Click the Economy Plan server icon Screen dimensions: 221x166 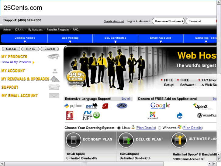pos(74,140)
